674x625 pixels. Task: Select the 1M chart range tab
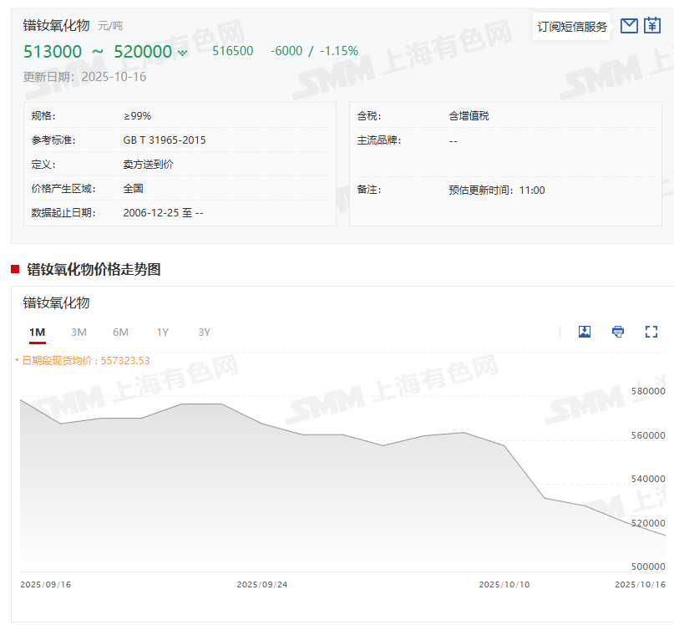[x=37, y=333]
